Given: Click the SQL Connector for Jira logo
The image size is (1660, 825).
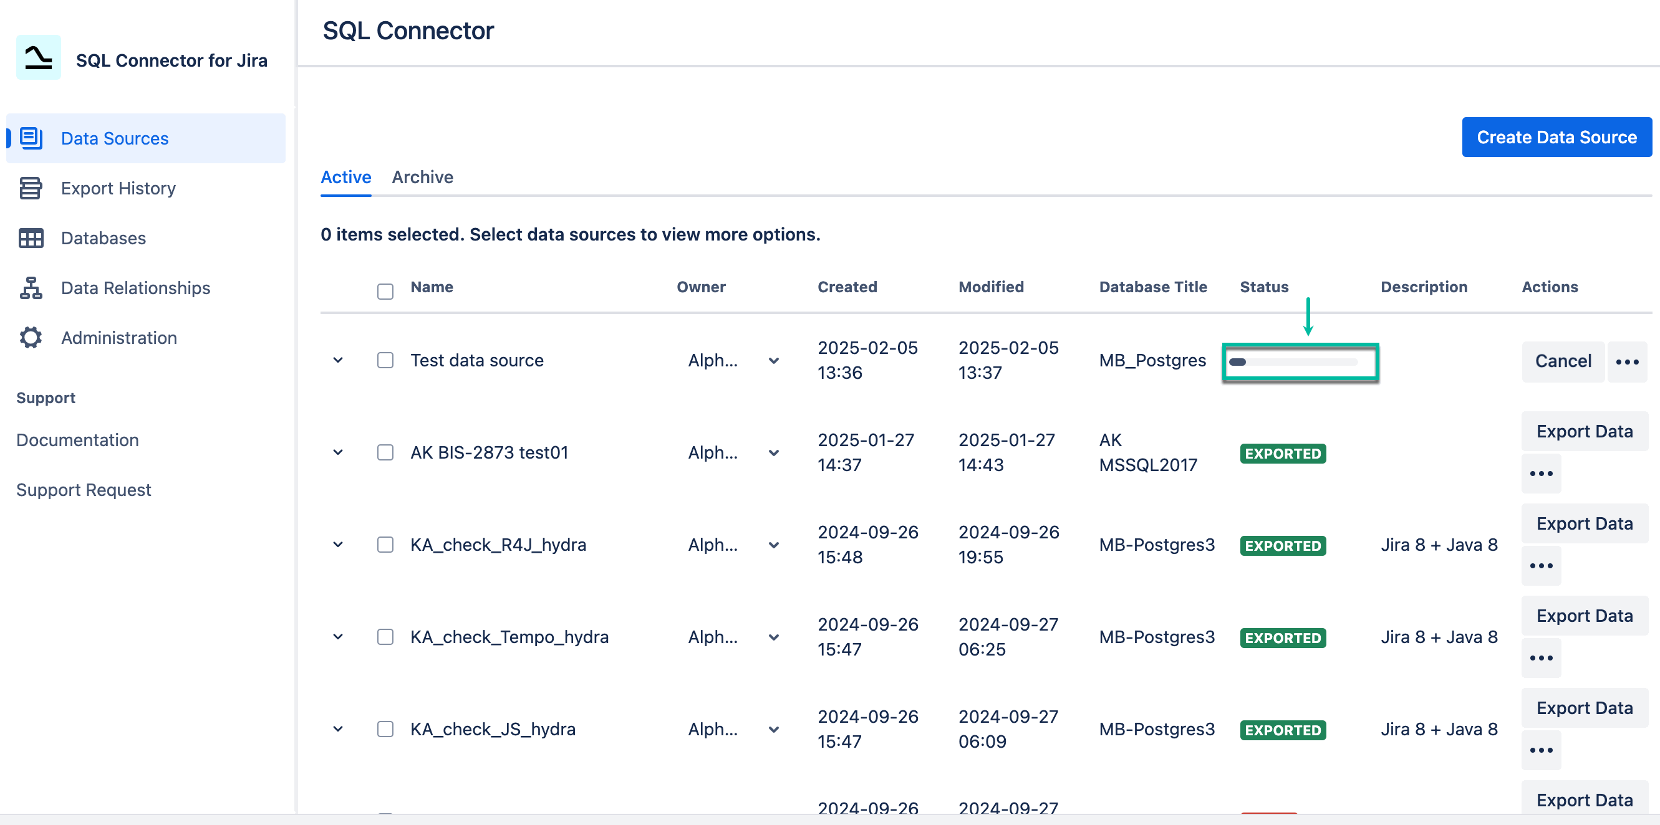Looking at the screenshot, I should coord(38,59).
